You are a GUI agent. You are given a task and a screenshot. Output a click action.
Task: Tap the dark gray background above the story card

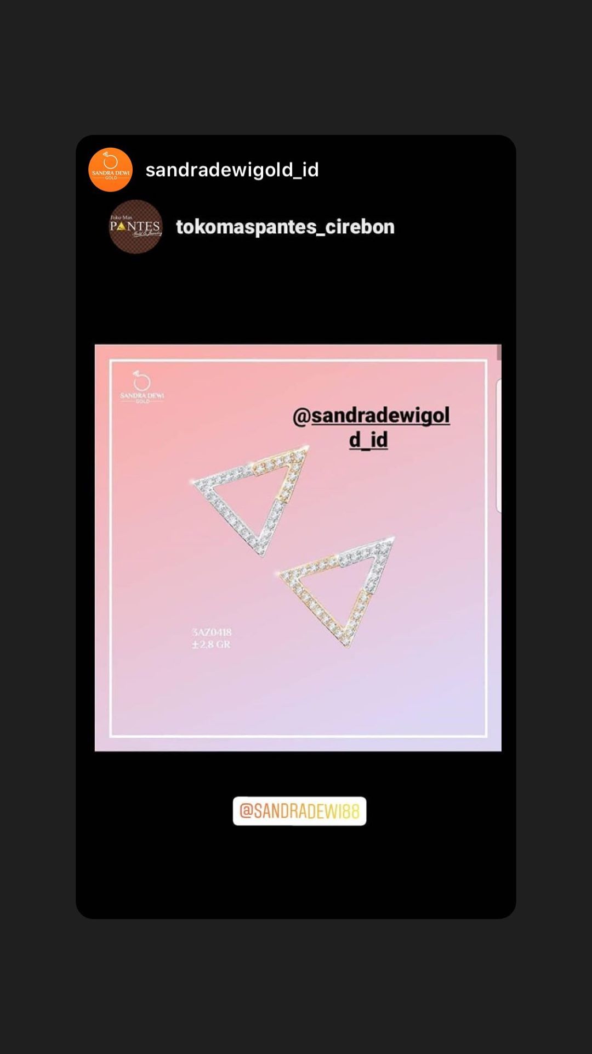(296, 67)
